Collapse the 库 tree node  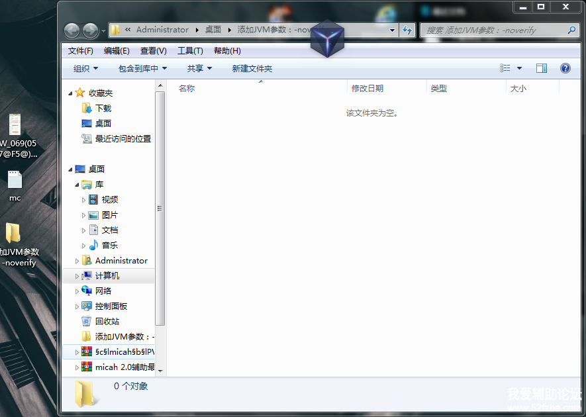(x=77, y=185)
